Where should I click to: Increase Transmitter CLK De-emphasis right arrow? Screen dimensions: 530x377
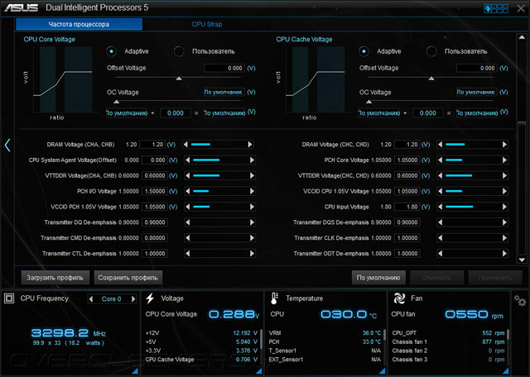(x=504, y=237)
